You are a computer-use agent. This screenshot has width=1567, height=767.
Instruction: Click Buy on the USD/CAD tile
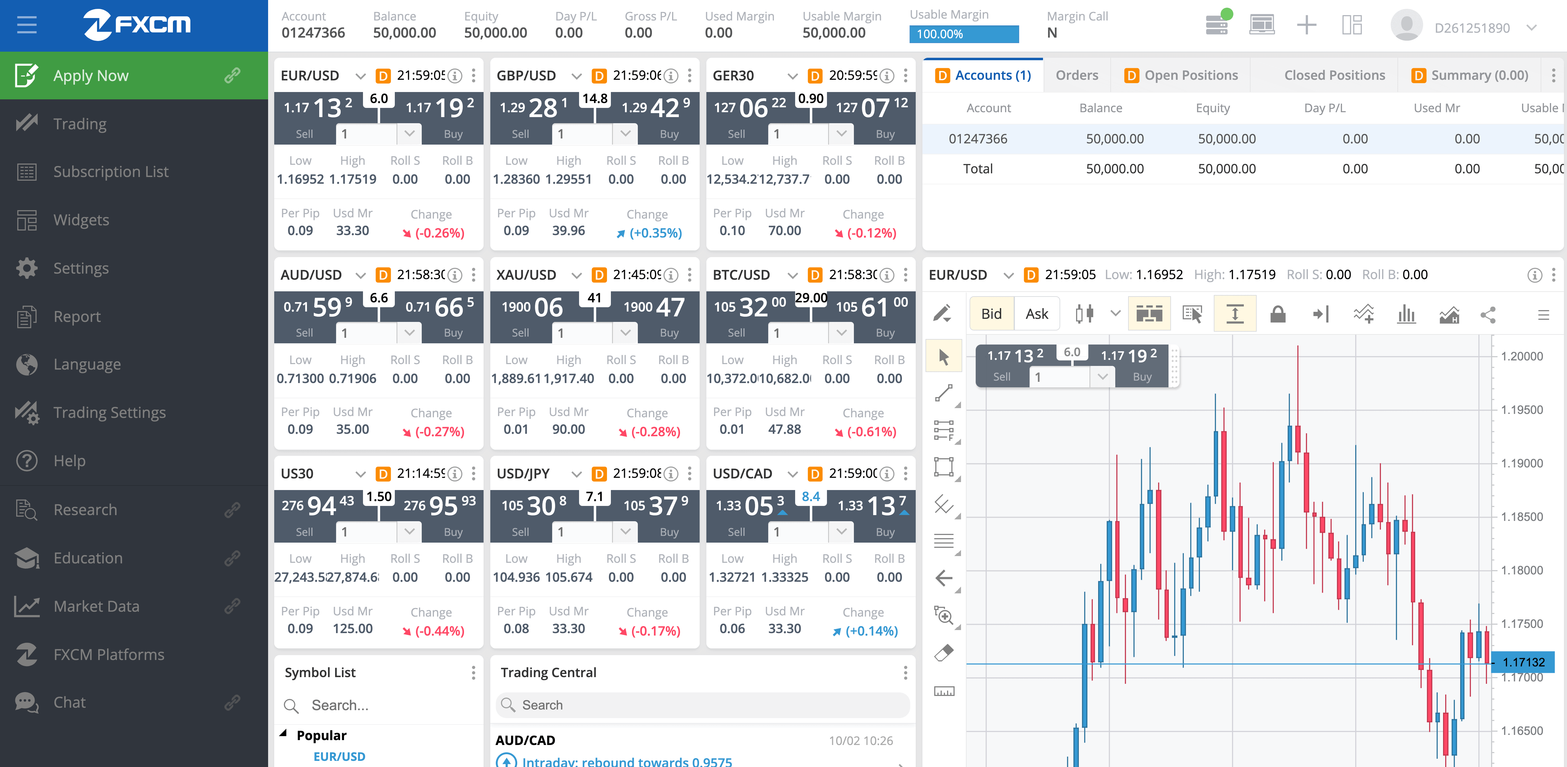(884, 517)
